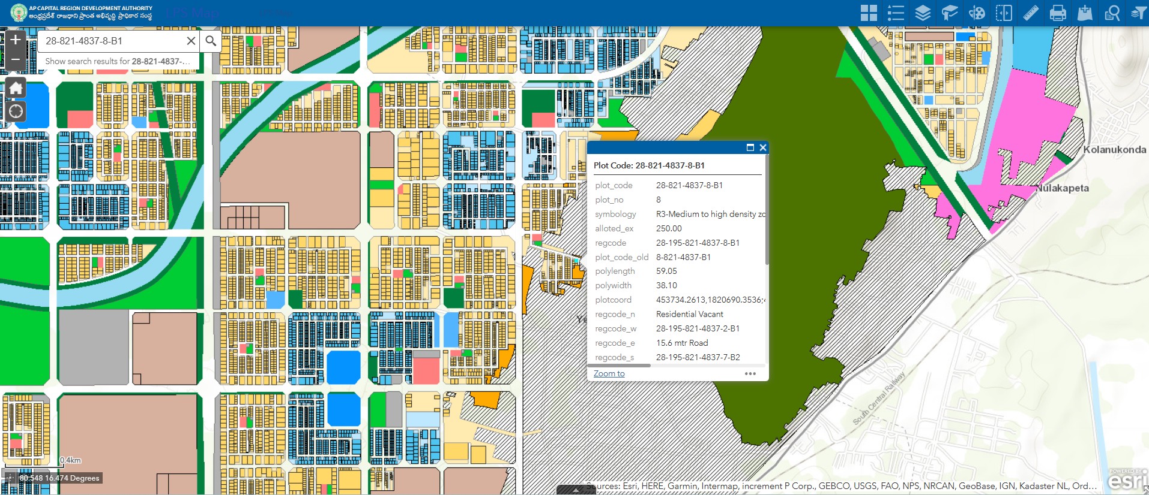This screenshot has height=495, width=1149.
Task: Click the 'Kolanukonda' map label
Action: [x=1114, y=150]
